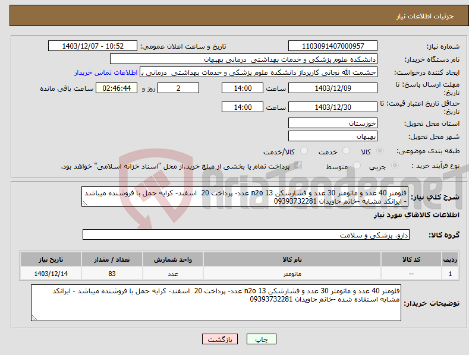Toggle the Islamic treasury payment checkbox
This screenshot has width=469, height=355.
coord(298,165)
